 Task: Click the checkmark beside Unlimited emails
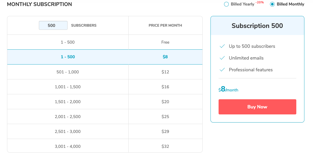pyautogui.click(x=222, y=58)
